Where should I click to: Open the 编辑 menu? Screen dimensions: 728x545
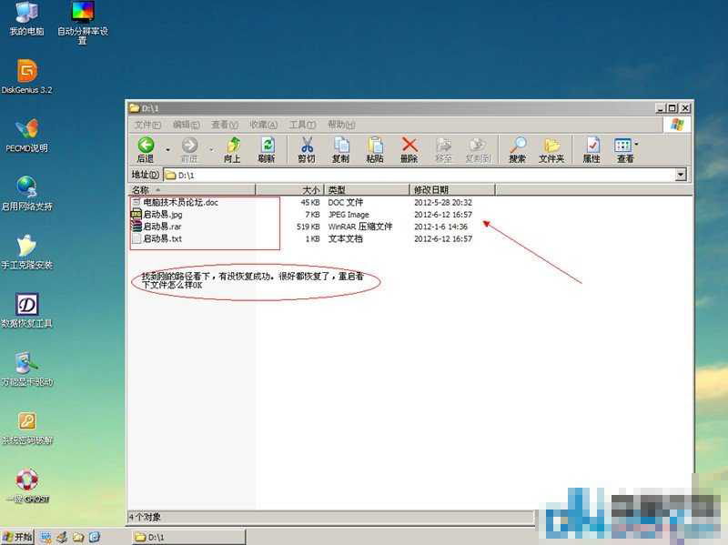click(187, 125)
